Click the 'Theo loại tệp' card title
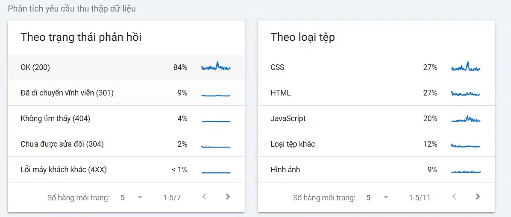The width and height of the screenshot is (511, 217). click(302, 38)
